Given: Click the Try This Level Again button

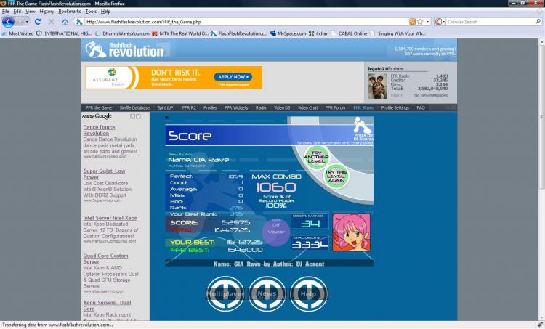Looking at the screenshot, I should point(336,176).
